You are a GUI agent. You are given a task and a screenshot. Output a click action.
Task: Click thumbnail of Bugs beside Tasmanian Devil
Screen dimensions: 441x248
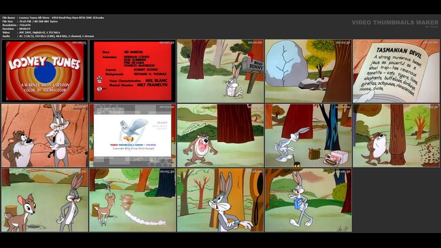click(45, 135)
